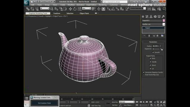Toggle Generate Mapping Coords checkbox
The width and height of the screenshot is (190, 107).
tap(144, 72)
